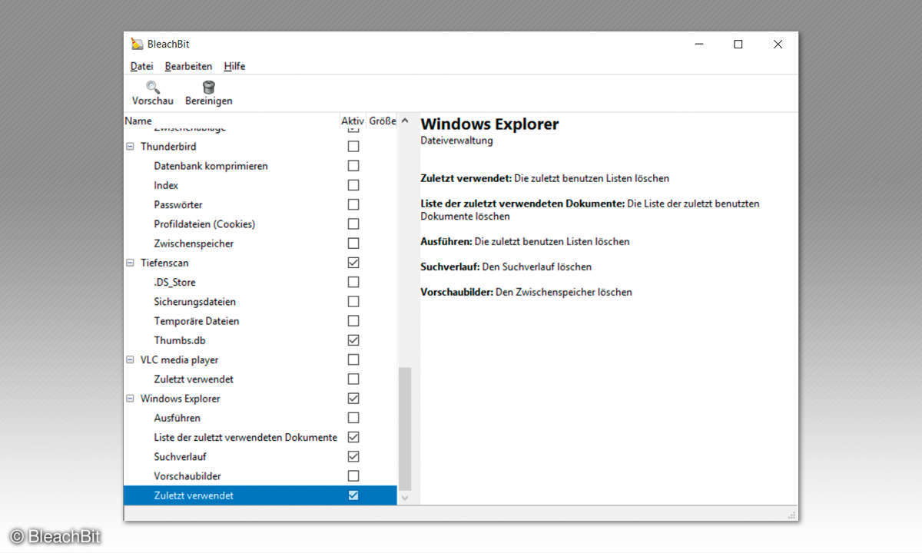The width and height of the screenshot is (922, 553).
Task: Minimize the BleachBit window
Action: click(x=698, y=44)
